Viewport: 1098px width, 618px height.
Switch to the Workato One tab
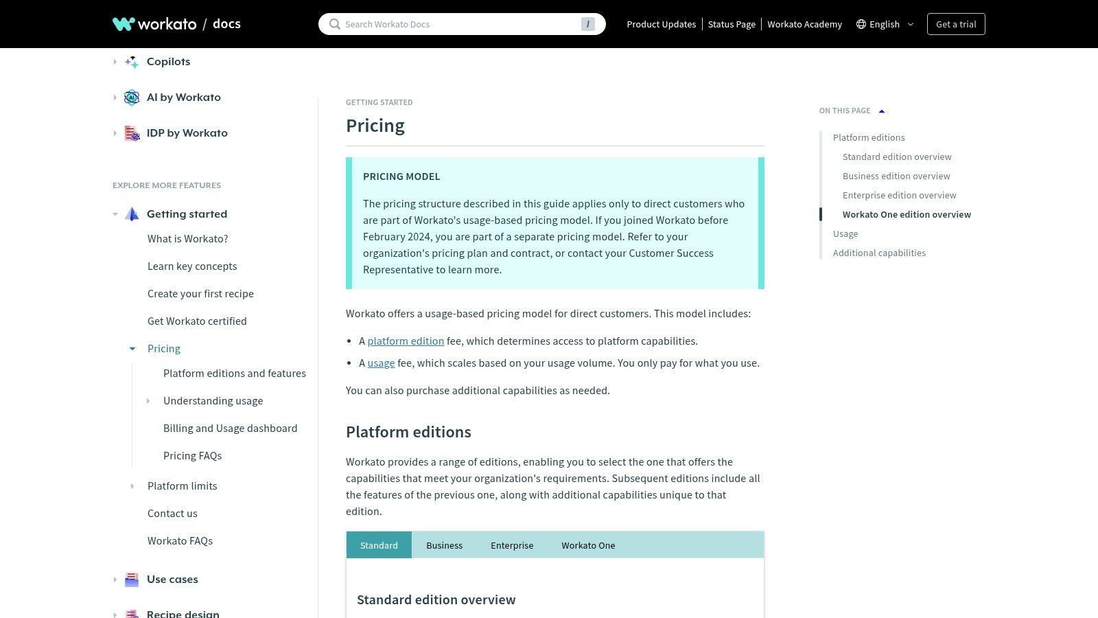588,545
